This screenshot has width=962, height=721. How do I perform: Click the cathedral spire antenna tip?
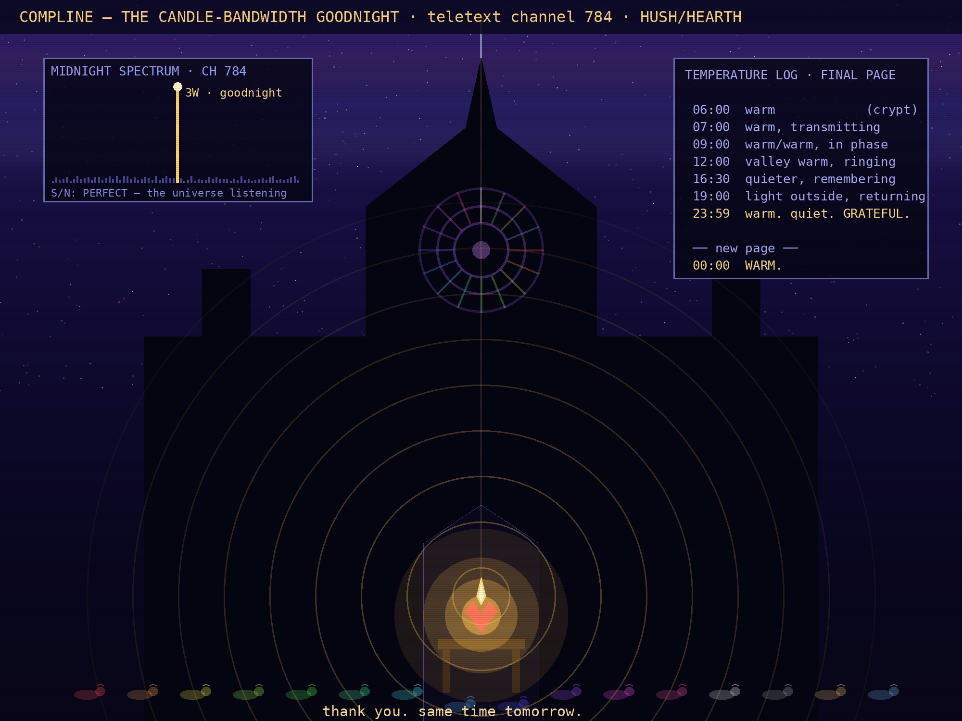pyautogui.click(x=481, y=46)
